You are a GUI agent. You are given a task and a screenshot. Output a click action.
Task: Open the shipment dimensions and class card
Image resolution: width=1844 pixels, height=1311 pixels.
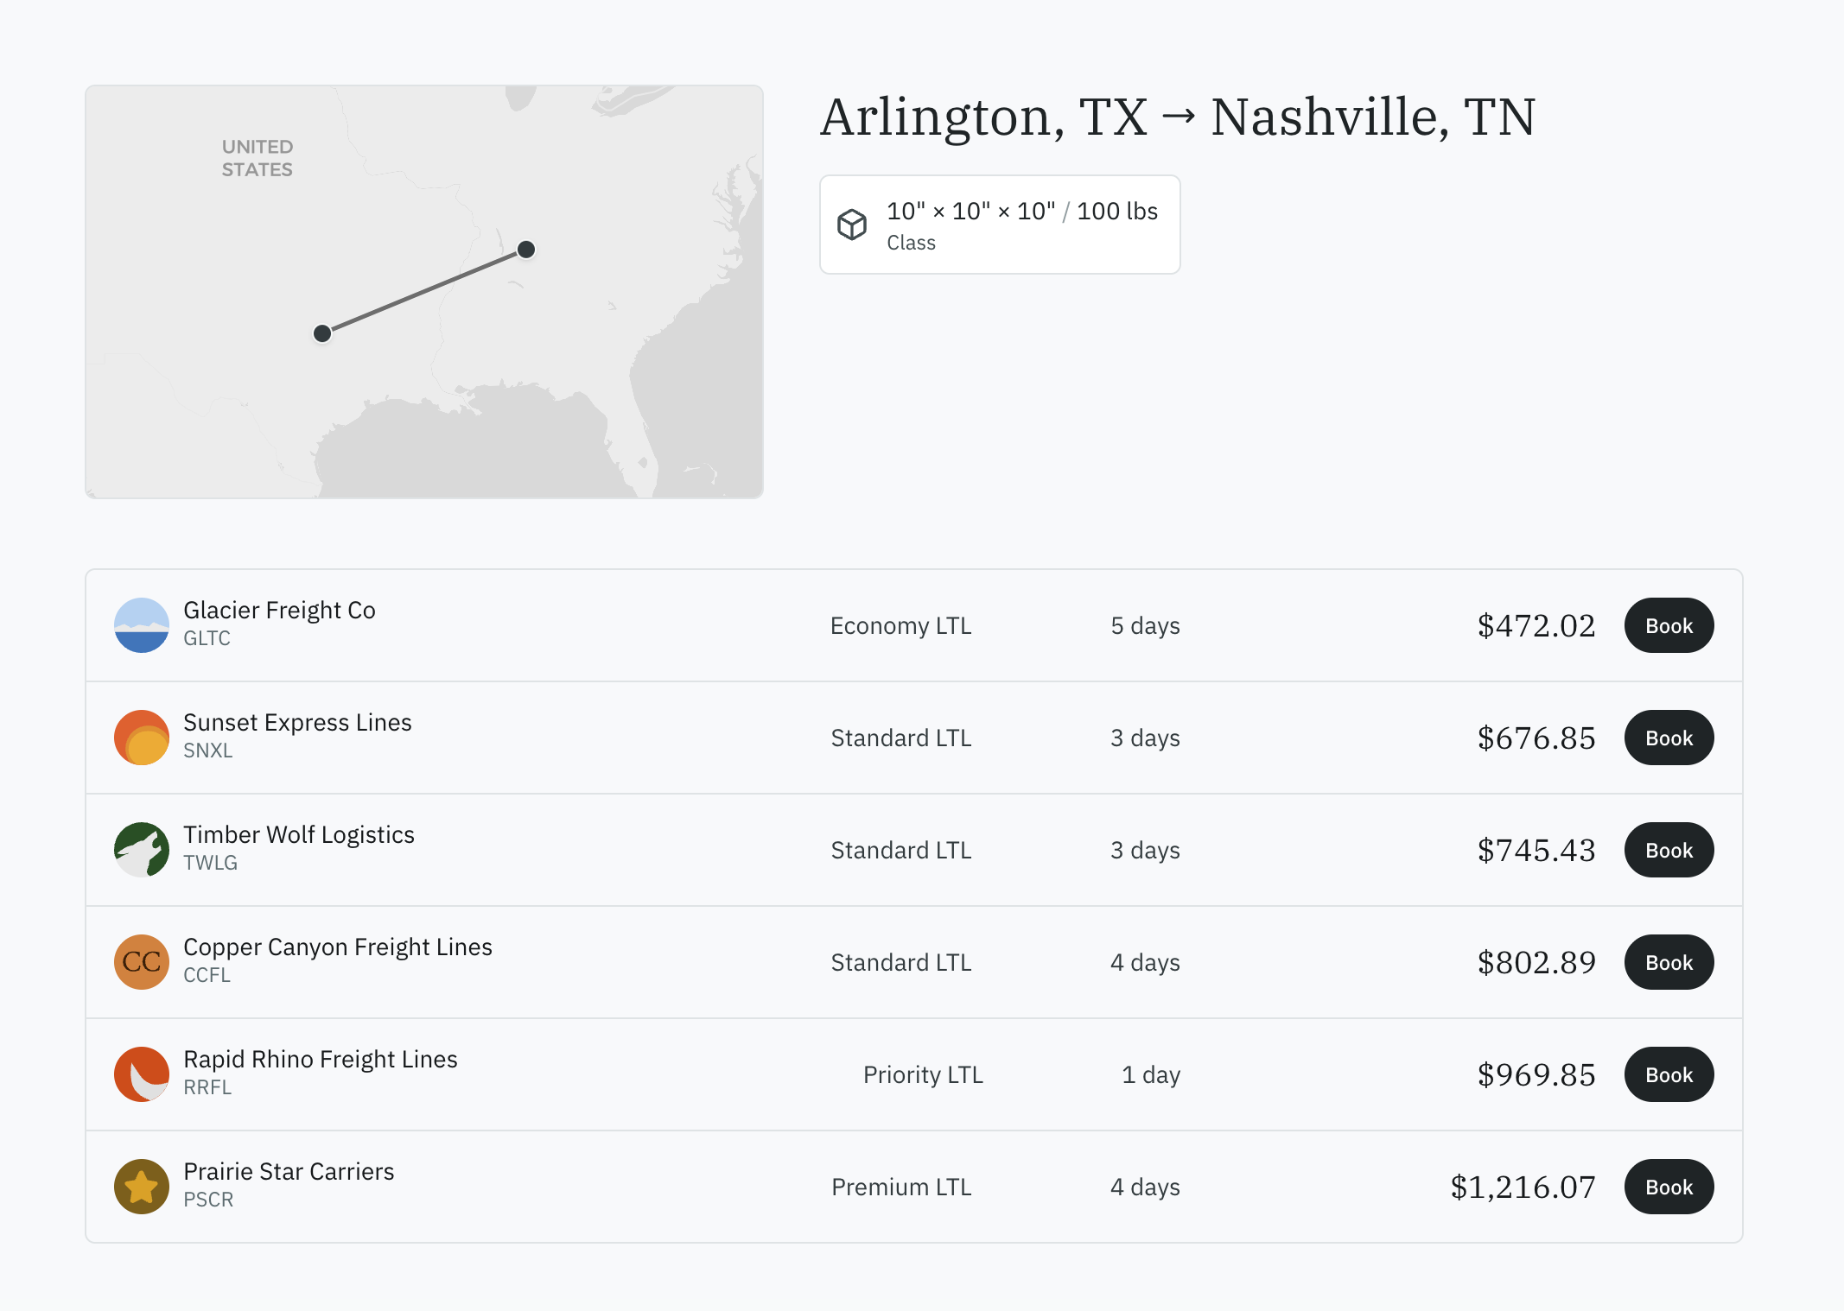point(999,224)
